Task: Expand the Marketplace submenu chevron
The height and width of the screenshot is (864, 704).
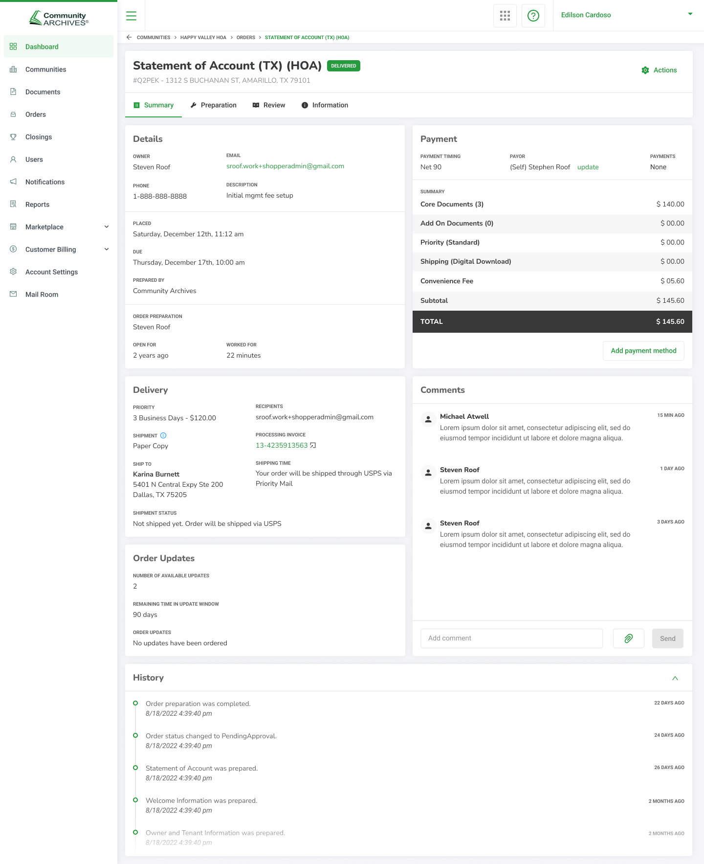Action: [x=107, y=227]
